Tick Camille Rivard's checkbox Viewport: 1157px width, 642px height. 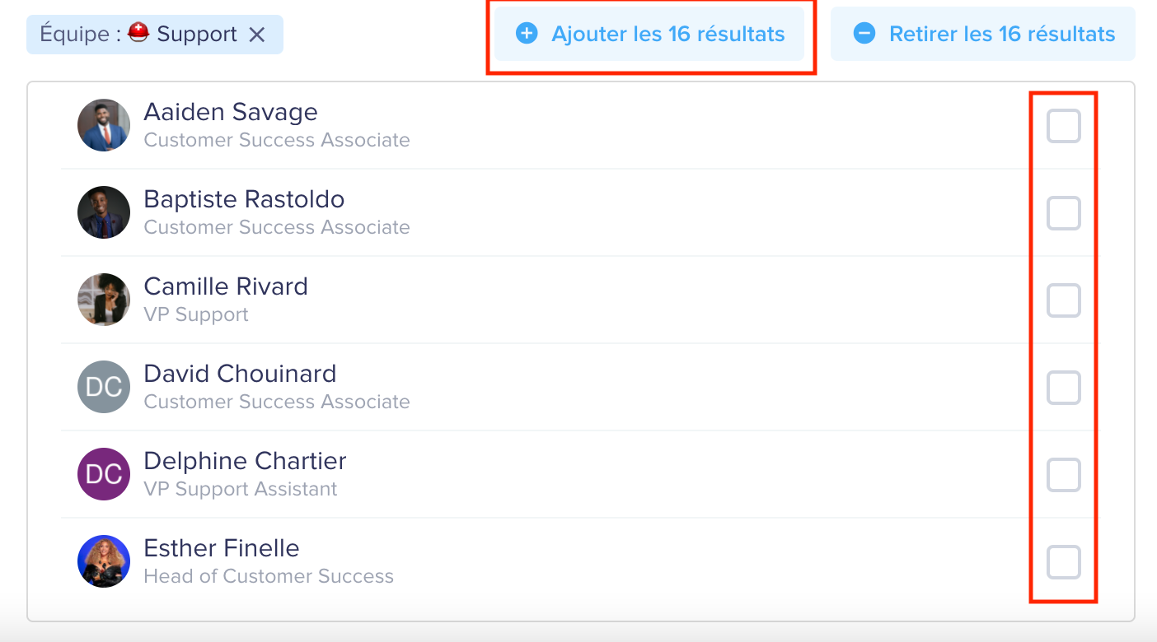click(x=1063, y=301)
